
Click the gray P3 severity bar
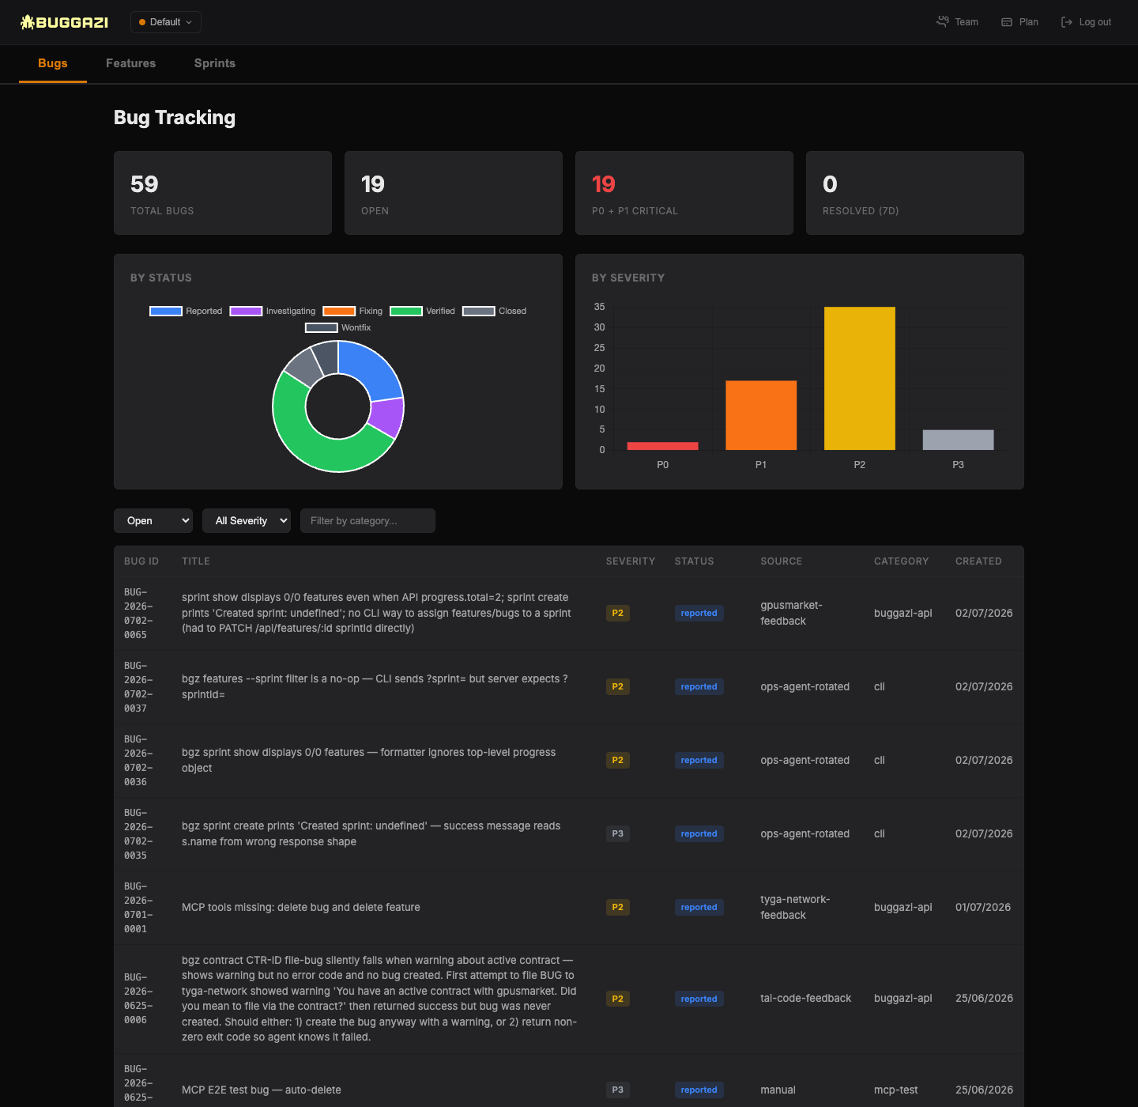pyautogui.click(x=958, y=440)
